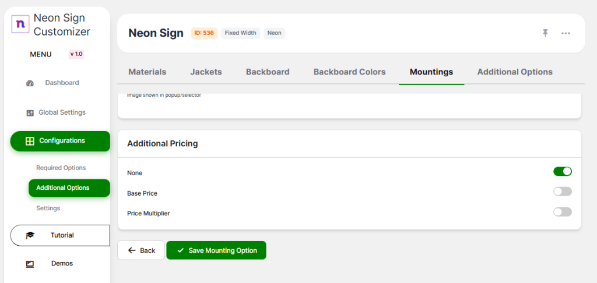The width and height of the screenshot is (597, 283).
Task: Click the Fixed Width tag badge
Action: [x=240, y=33]
